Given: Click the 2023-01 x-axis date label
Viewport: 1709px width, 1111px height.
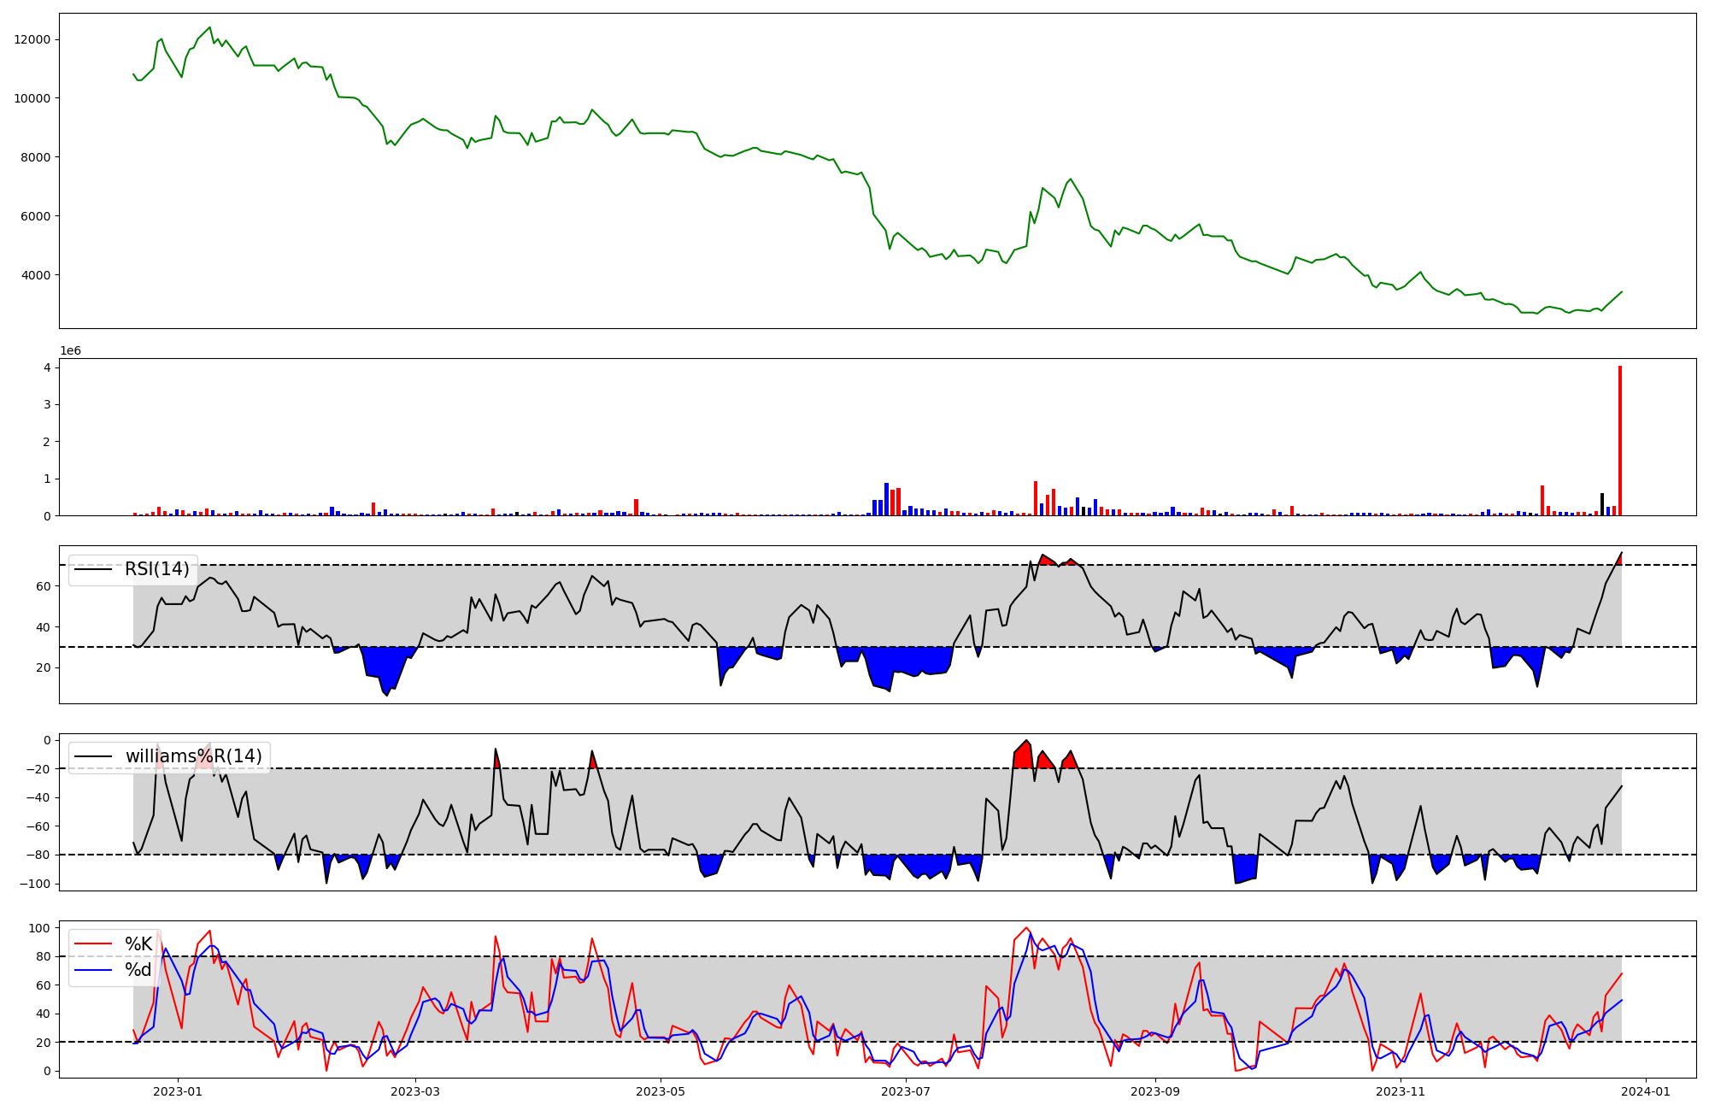Looking at the screenshot, I should 178,1091.
